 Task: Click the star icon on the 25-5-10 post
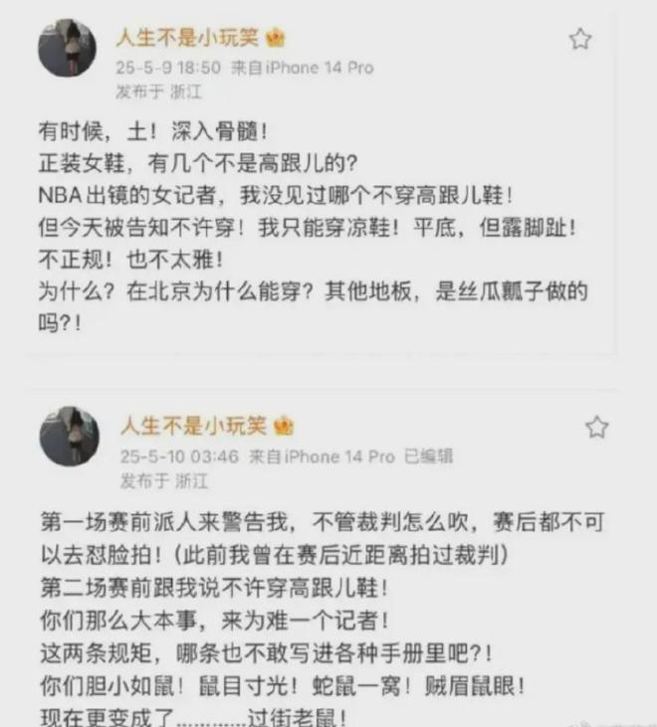[596, 427]
